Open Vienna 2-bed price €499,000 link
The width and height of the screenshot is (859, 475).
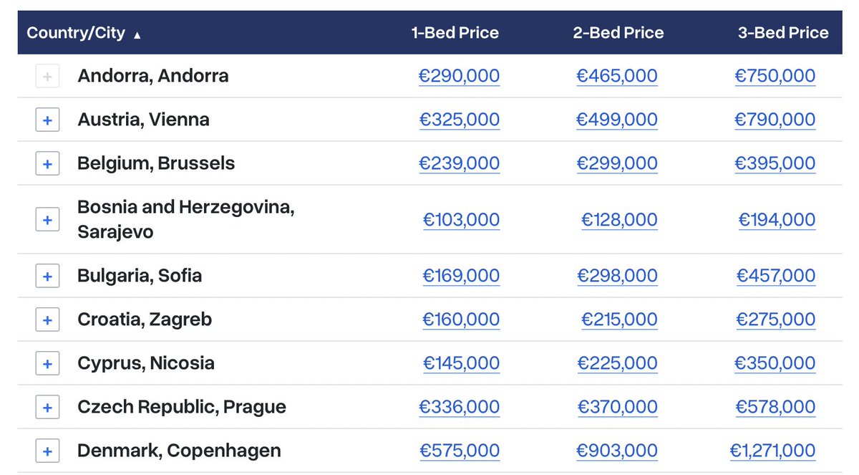click(617, 120)
